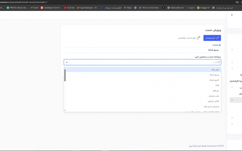Screen dimensions: 242x151
Task: Click the ویرایش خدمت page heading
Action: point(213,30)
